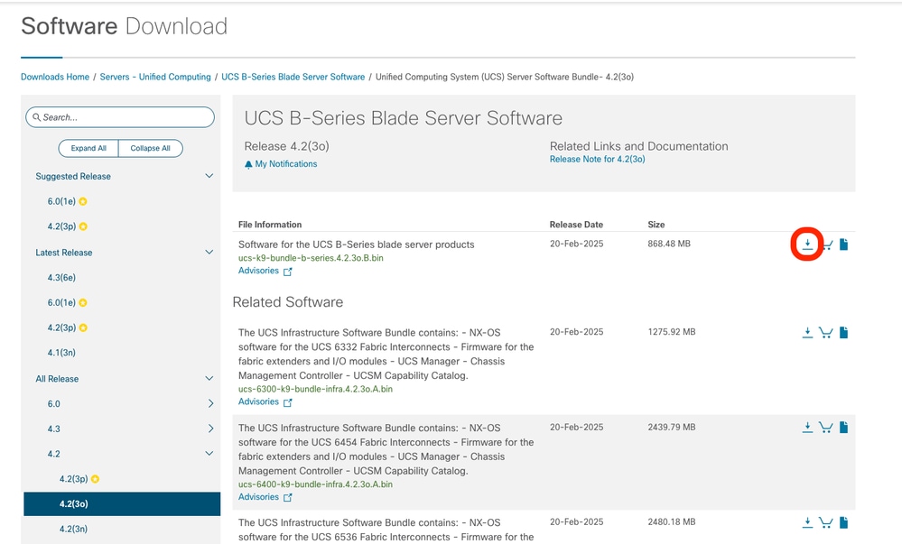View file details of the 6400 infra bundle

[843, 428]
